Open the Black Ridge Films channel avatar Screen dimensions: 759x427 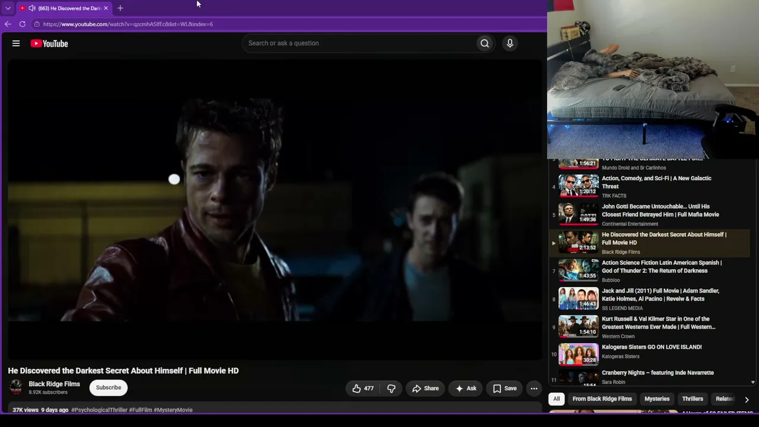coord(16,388)
